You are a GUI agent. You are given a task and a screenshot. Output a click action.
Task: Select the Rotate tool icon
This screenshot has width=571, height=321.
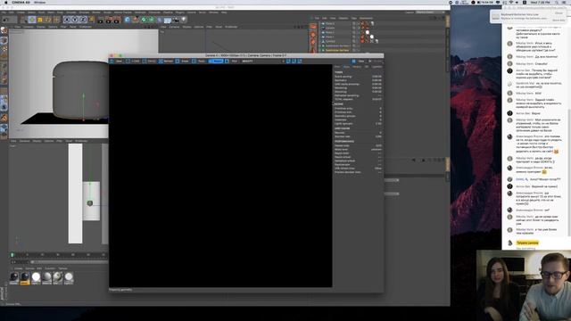(48, 20)
